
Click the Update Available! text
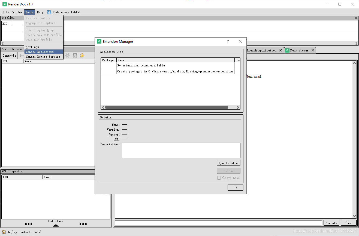coord(67,12)
